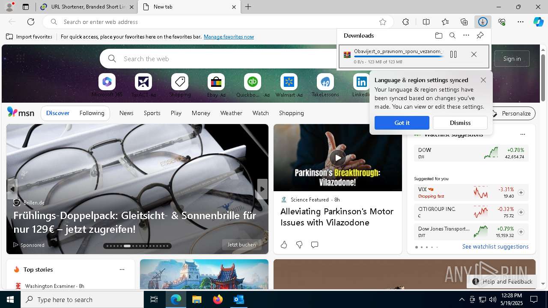Click Jetzt buchen ad button

click(242, 245)
